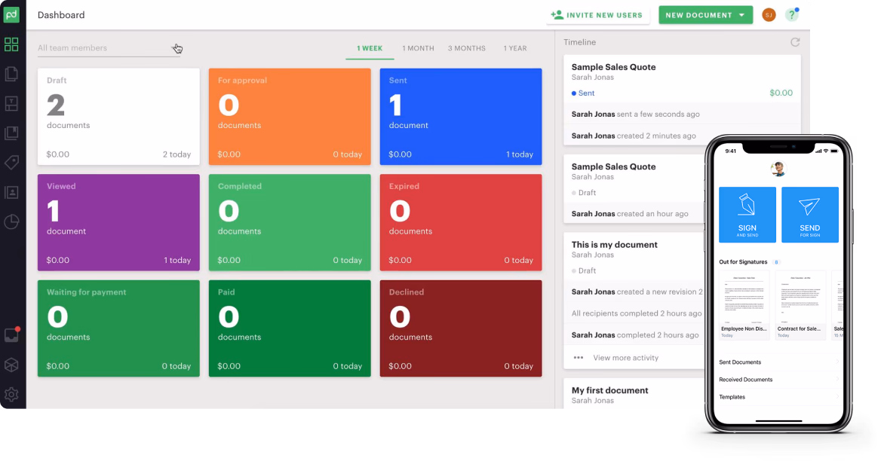Screen dimensions: 881x461
Task: Click the orange For approval tile
Action: click(290, 117)
